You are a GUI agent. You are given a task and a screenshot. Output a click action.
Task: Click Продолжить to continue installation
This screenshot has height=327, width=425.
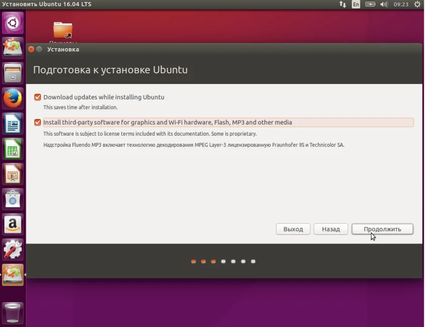pos(383,229)
